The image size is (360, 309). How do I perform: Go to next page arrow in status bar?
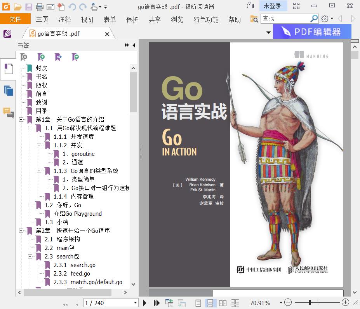[x=144, y=303]
